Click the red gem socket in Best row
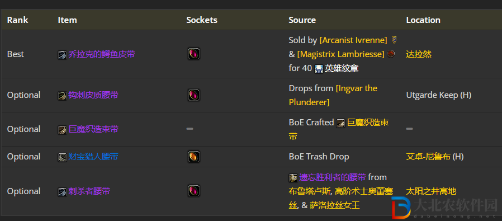Viewport: 502px width, 221px height. pyautogui.click(x=193, y=54)
